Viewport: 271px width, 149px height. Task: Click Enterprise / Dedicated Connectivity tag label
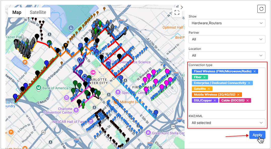[x=220, y=83]
